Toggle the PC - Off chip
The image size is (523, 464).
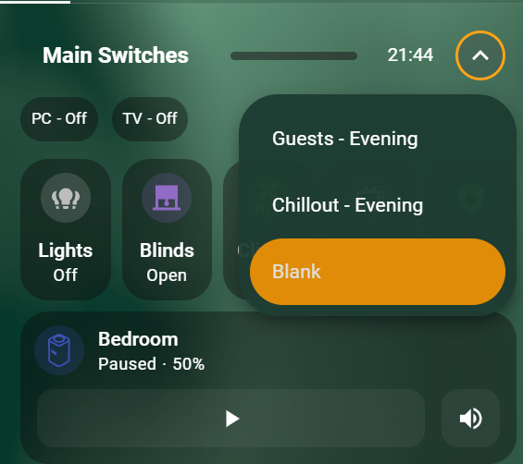59,118
